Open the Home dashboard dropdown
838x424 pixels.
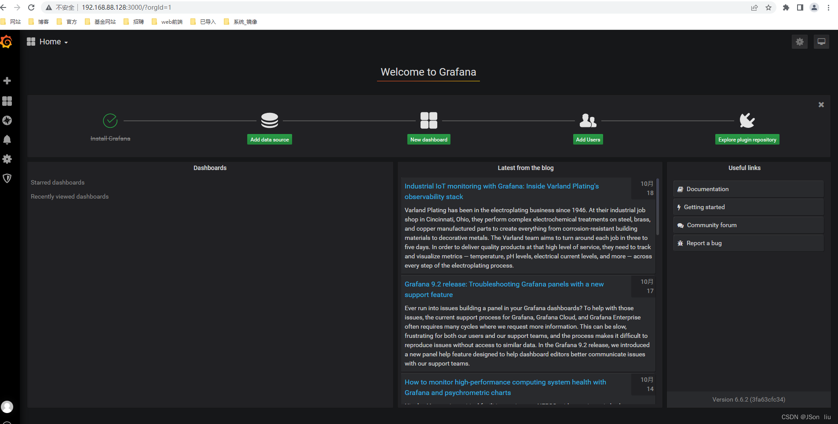point(48,42)
